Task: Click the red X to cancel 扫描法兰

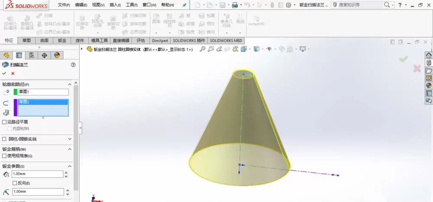Action: (13, 73)
